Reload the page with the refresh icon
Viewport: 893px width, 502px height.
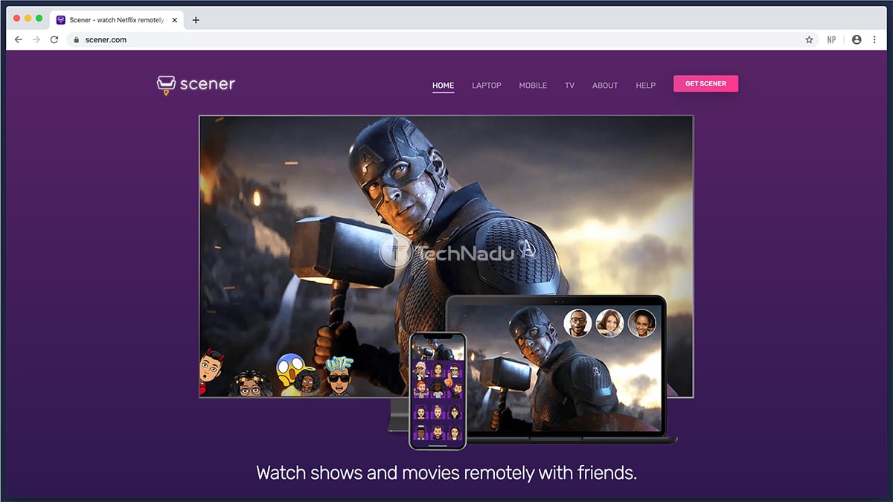tap(54, 39)
